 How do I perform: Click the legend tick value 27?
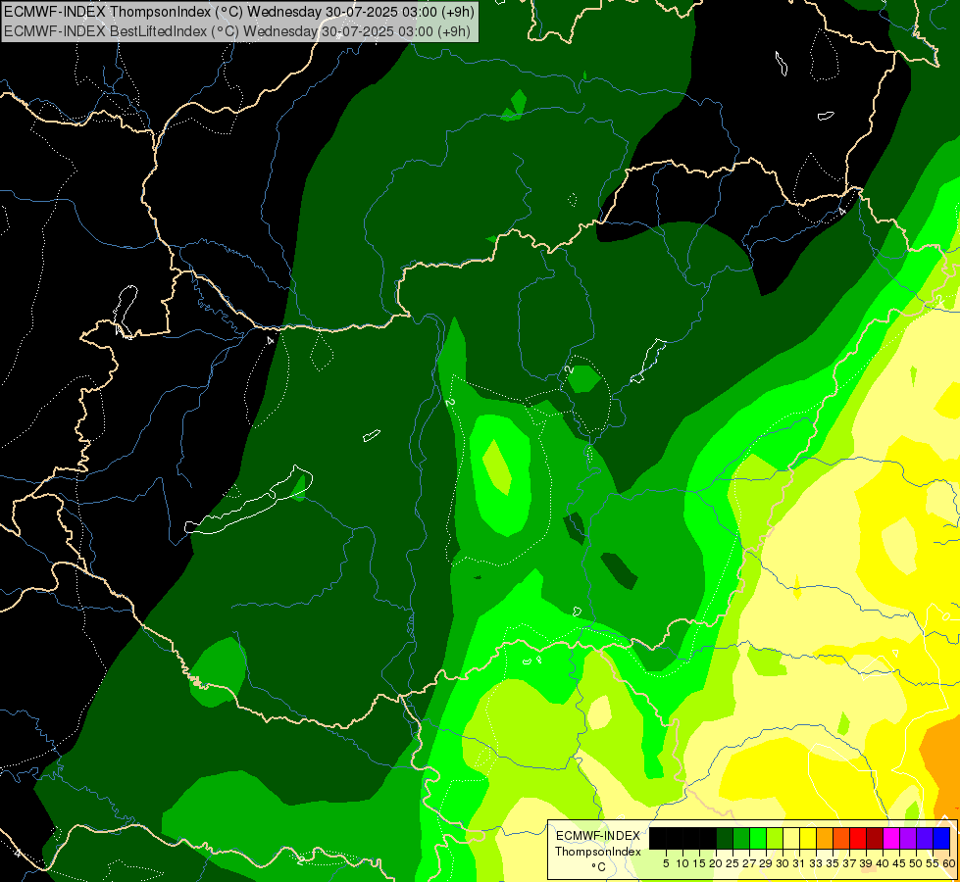(x=749, y=863)
